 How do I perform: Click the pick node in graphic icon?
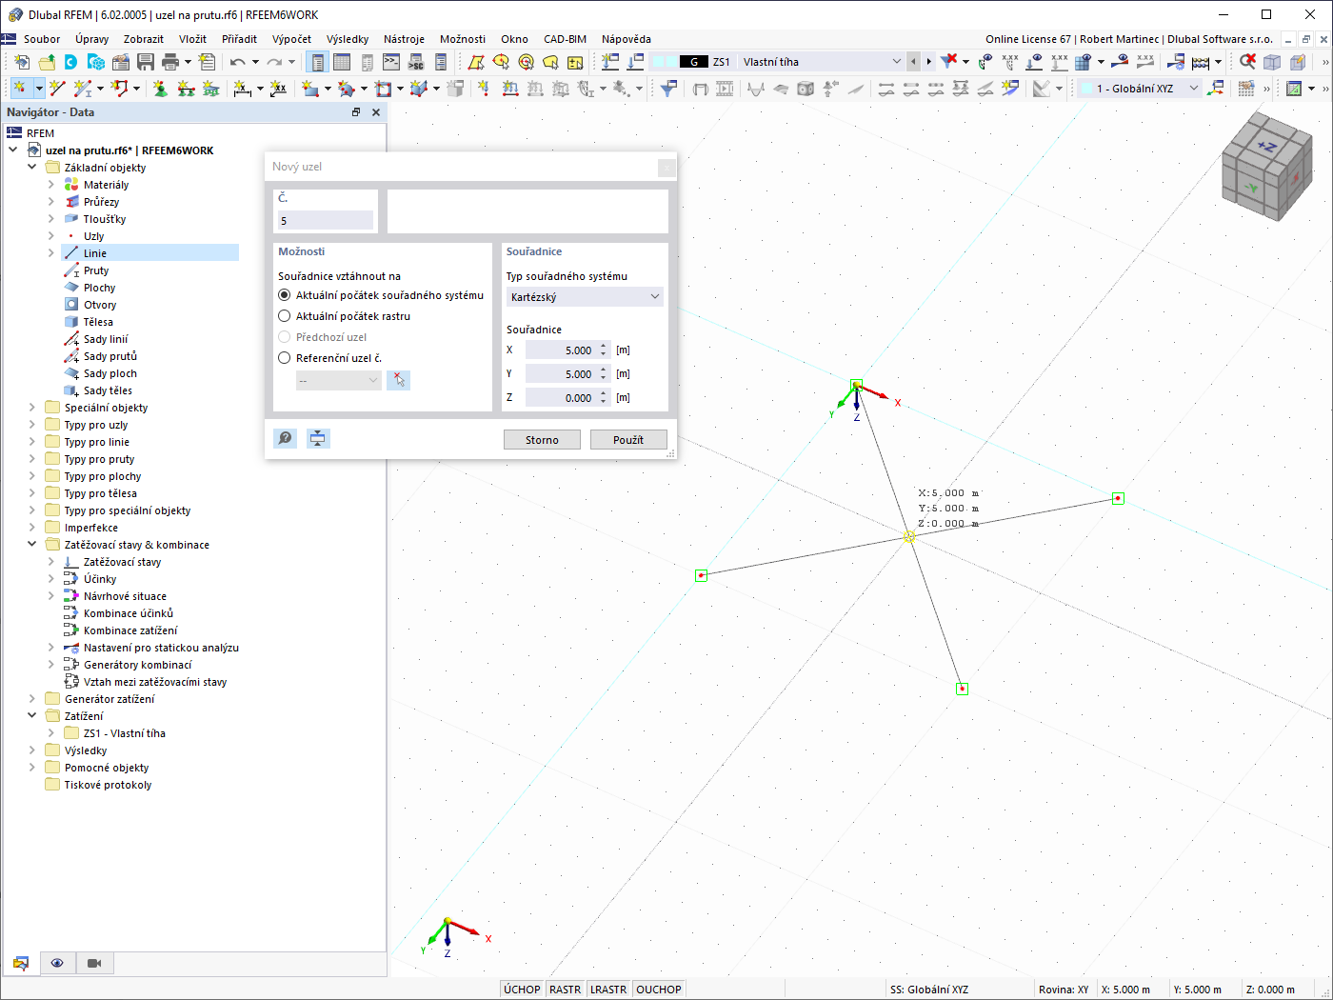coord(399,380)
